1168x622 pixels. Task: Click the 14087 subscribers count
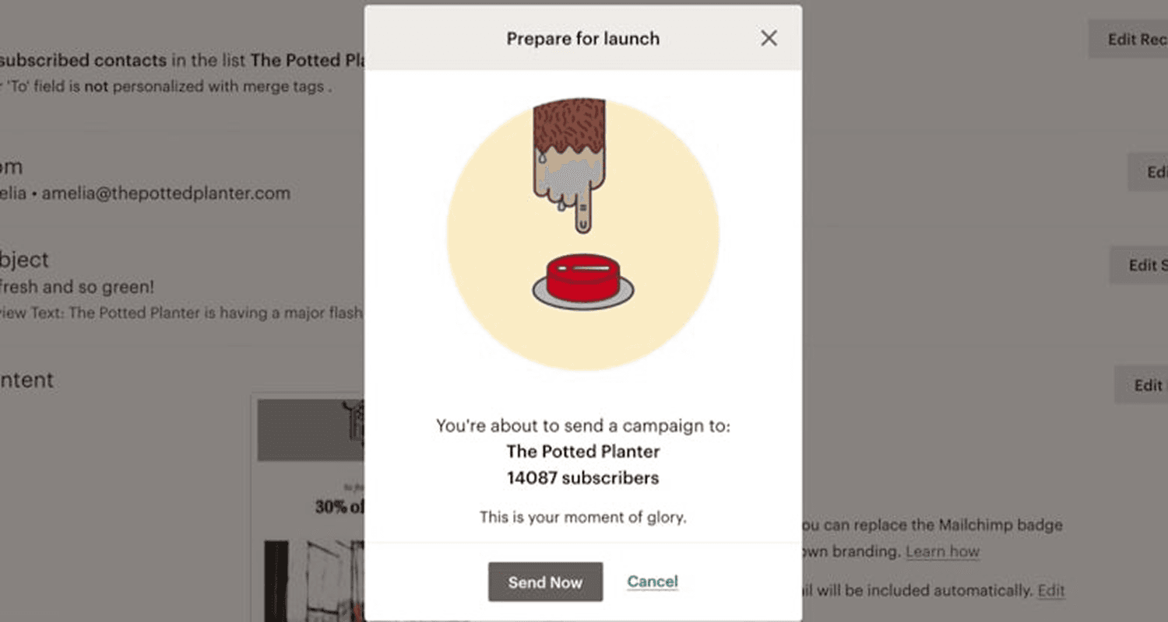(x=582, y=477)
